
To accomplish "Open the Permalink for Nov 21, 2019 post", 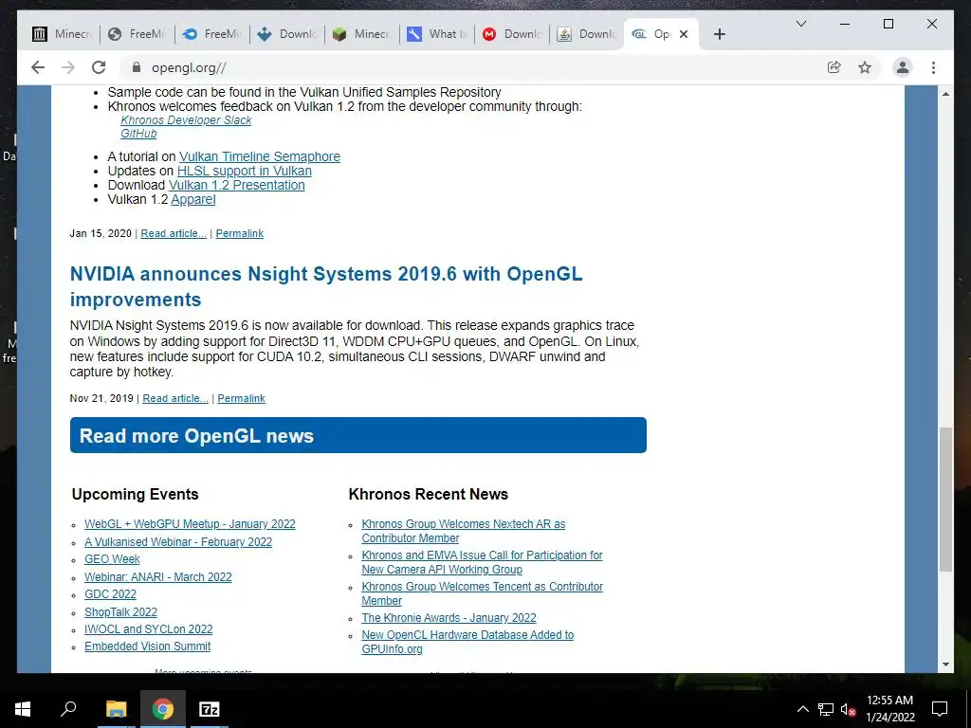I will pyautogui.click(x=241, y=399).
